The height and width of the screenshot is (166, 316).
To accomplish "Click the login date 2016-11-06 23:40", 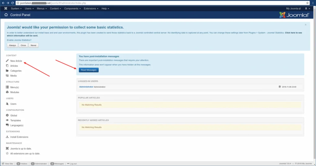I will tap(289, 87).
